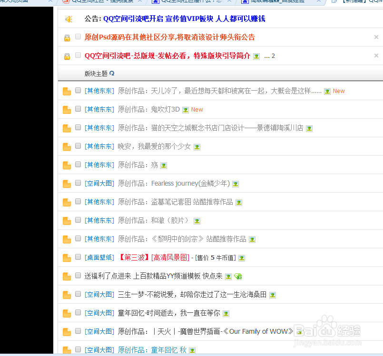Click the lock icon beside 原创Psd源码 announcement
This screenshot has height=356, width=383.
pyautogui.click(x=67, y=38)
